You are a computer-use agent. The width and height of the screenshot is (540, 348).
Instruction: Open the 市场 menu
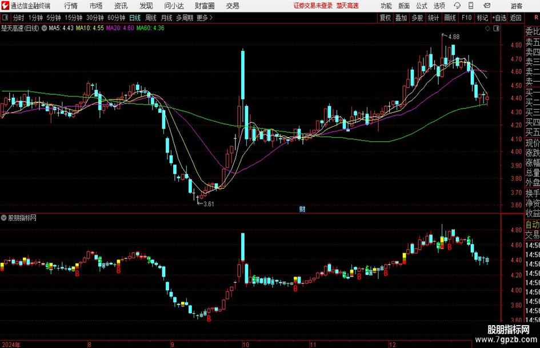(96, 6)
